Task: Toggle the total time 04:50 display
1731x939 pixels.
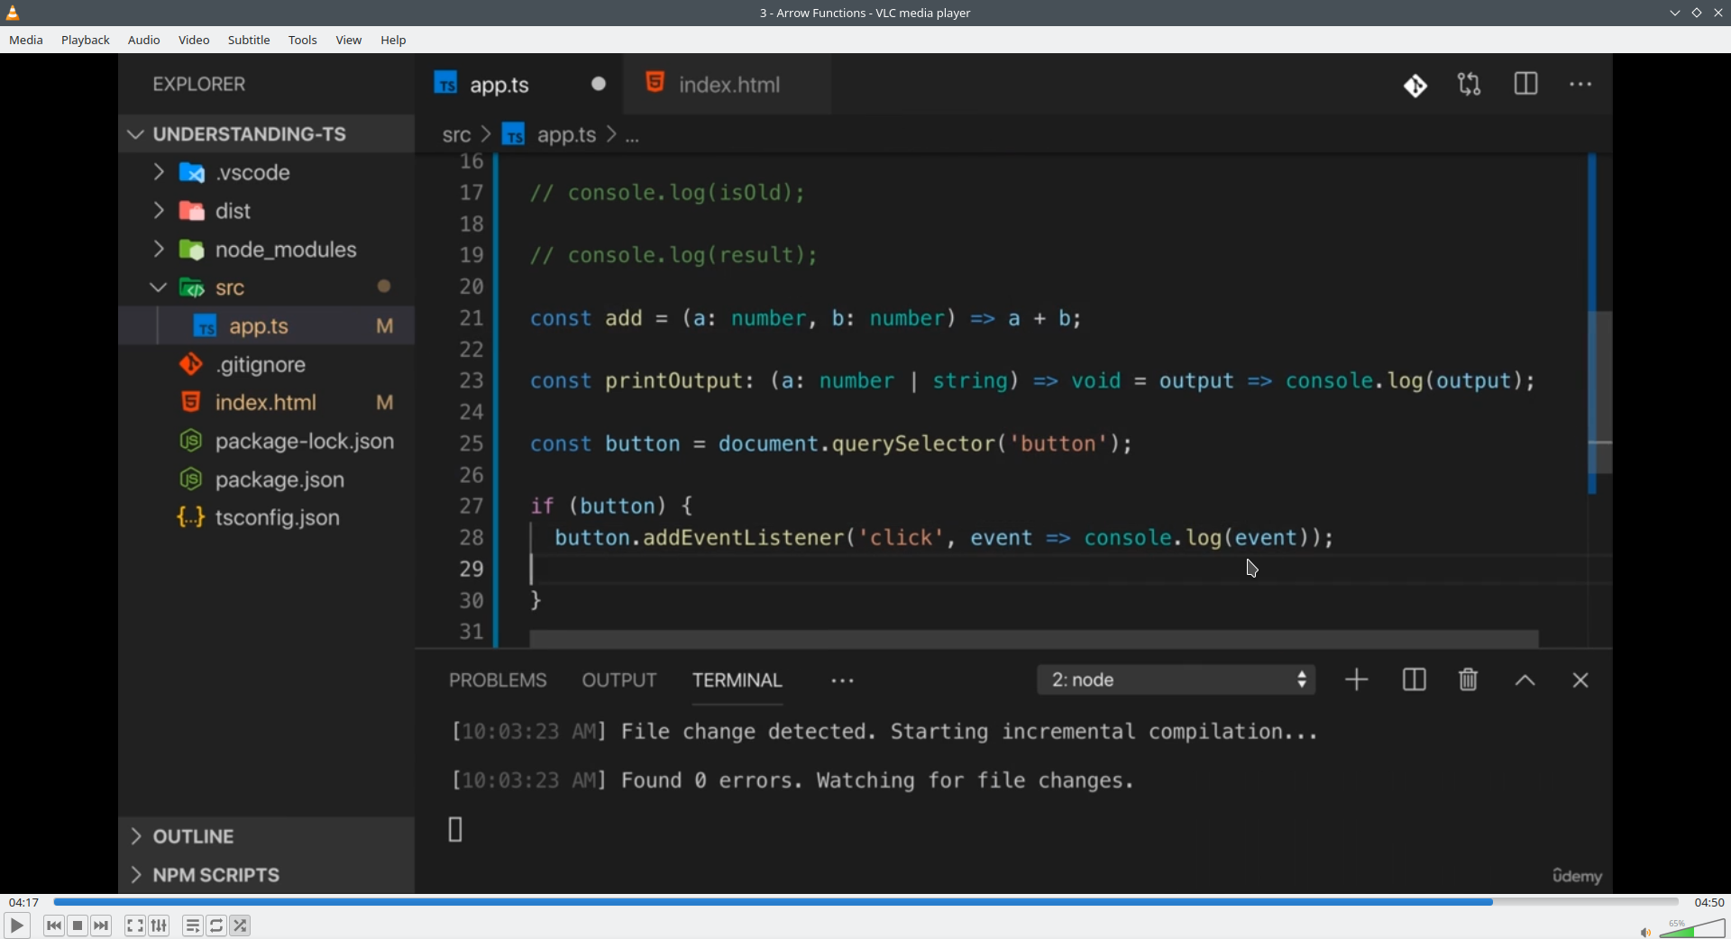Action: click(1708, 902)
